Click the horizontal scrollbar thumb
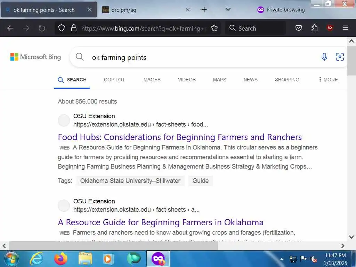This screenshot has width=356, height=267. [x=113, y=246]
